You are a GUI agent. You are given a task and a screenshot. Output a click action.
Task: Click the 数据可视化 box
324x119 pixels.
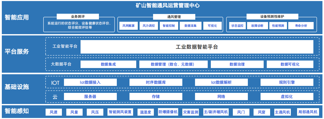[290, 64]
